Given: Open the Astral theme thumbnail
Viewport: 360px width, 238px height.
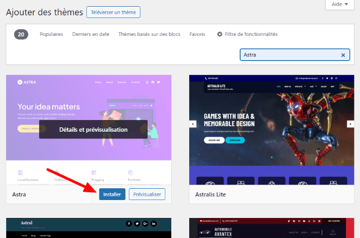Looking at the screenshot, I should [88, 228].
